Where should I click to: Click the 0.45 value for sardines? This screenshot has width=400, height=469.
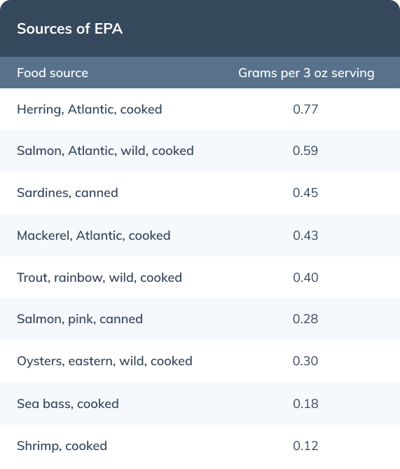pyautogui.click(x=305, y=193)
